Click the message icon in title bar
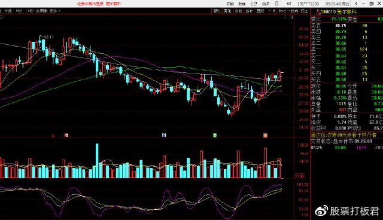The image size is (383, 220). [288, 4]
